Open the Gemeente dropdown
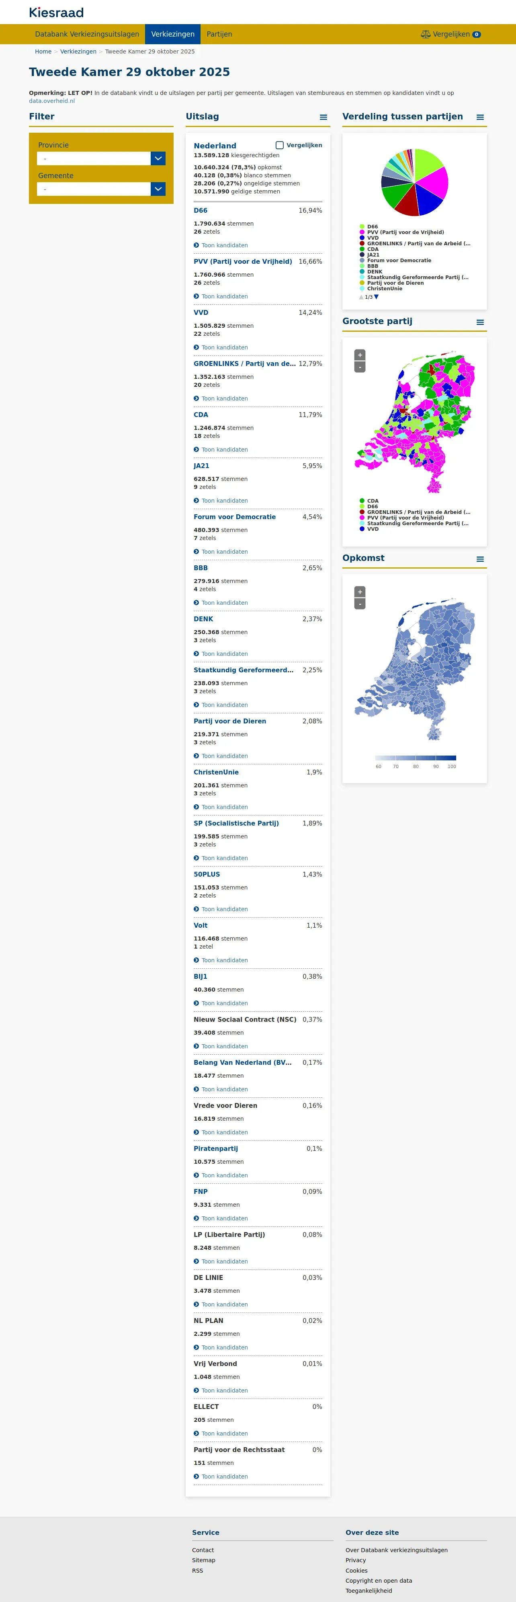Screen dimensions: 516x1602 click(101, 189)
